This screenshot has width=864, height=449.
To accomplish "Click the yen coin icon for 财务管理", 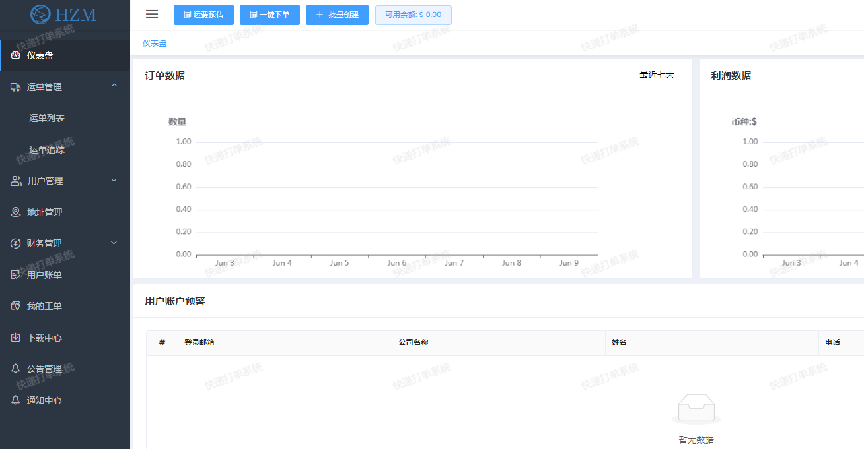I will (x=16, y=243).
